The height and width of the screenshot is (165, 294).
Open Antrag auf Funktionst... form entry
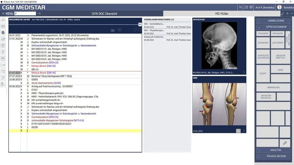click(167, 38)
